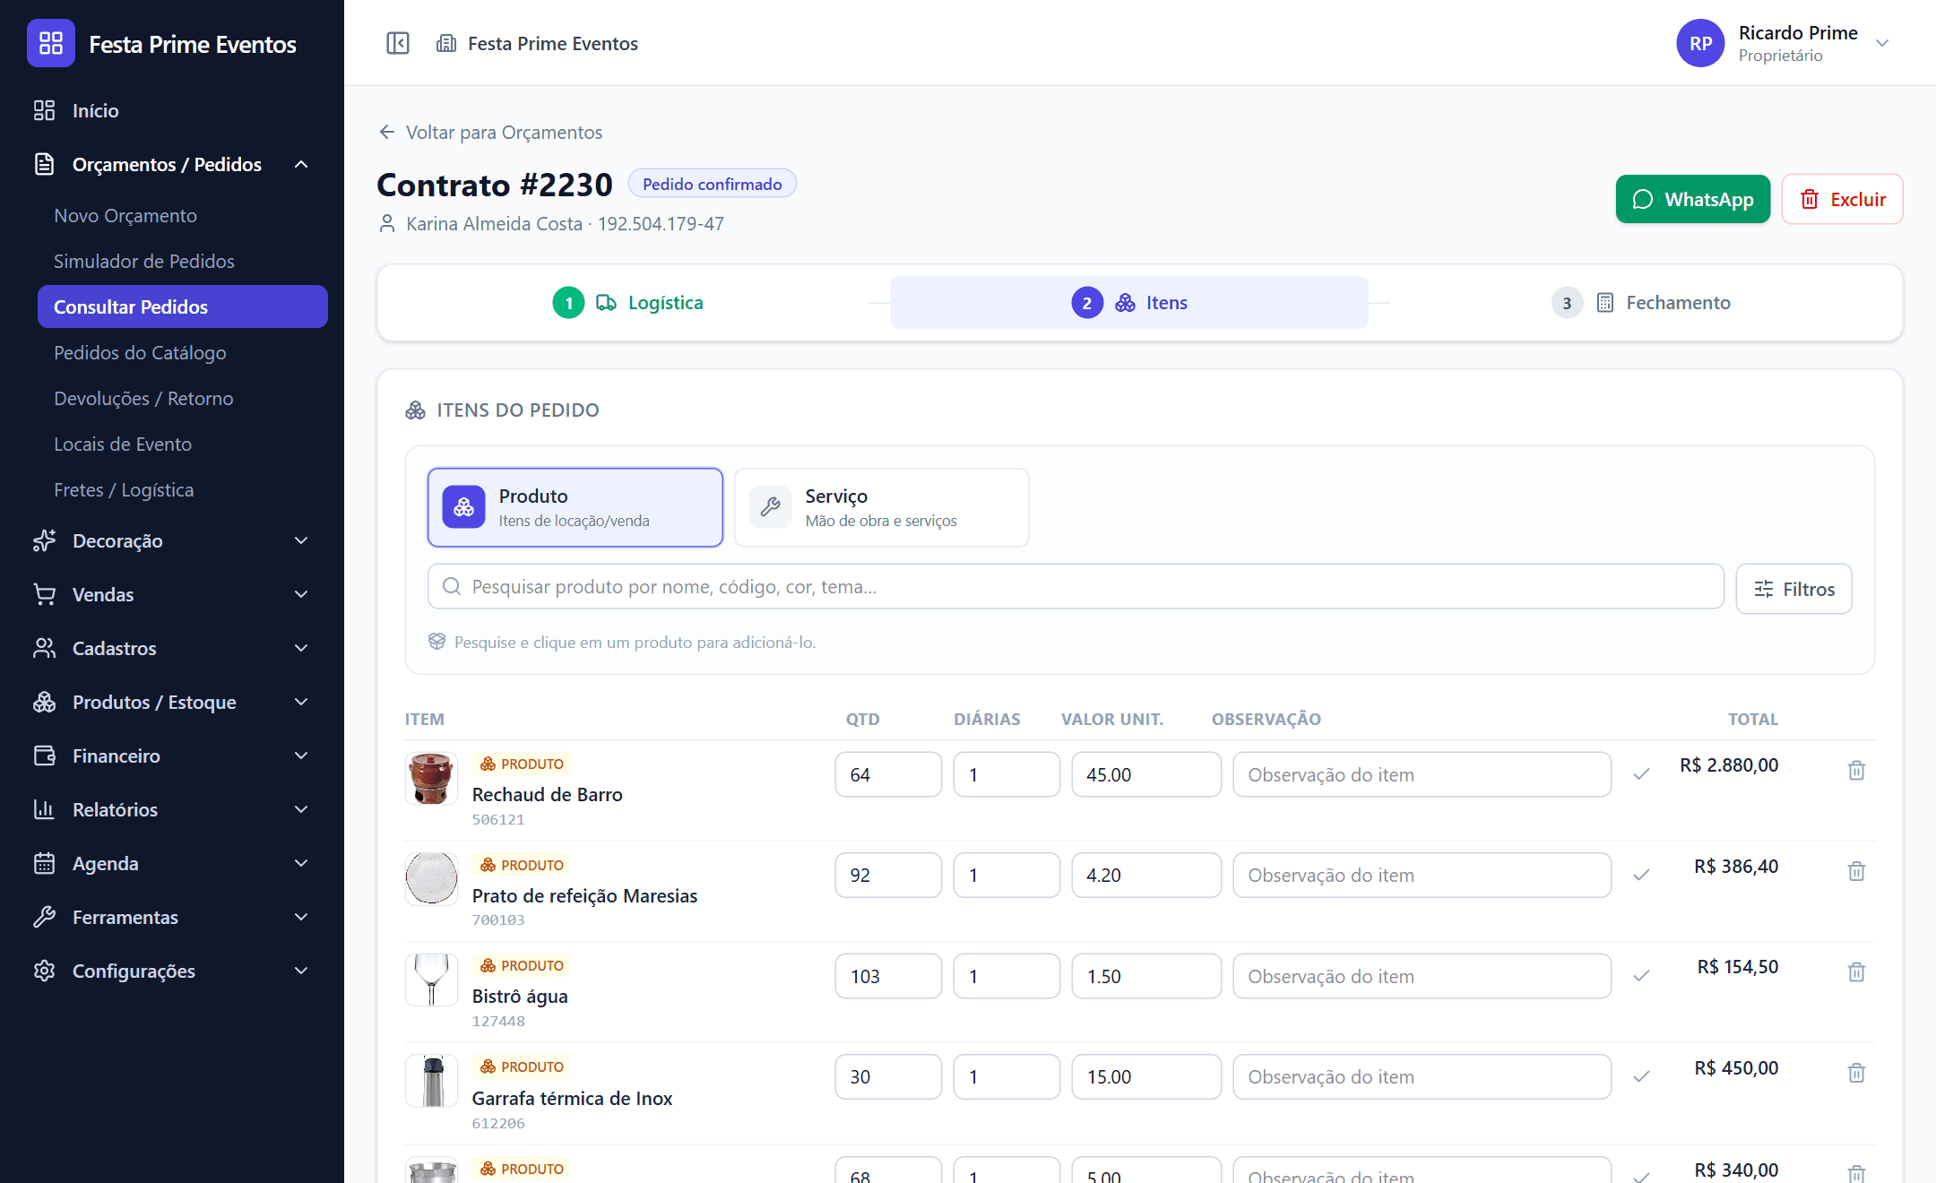
Task: Click the unit value field for Bistrô água
Action: point(1146,976)
